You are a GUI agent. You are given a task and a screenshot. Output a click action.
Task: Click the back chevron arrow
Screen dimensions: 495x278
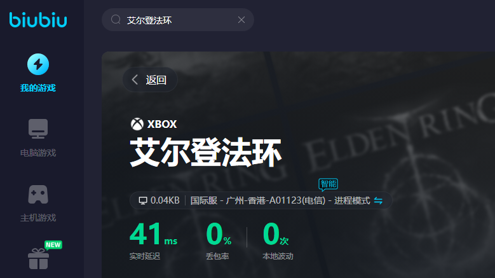(135, 80)
